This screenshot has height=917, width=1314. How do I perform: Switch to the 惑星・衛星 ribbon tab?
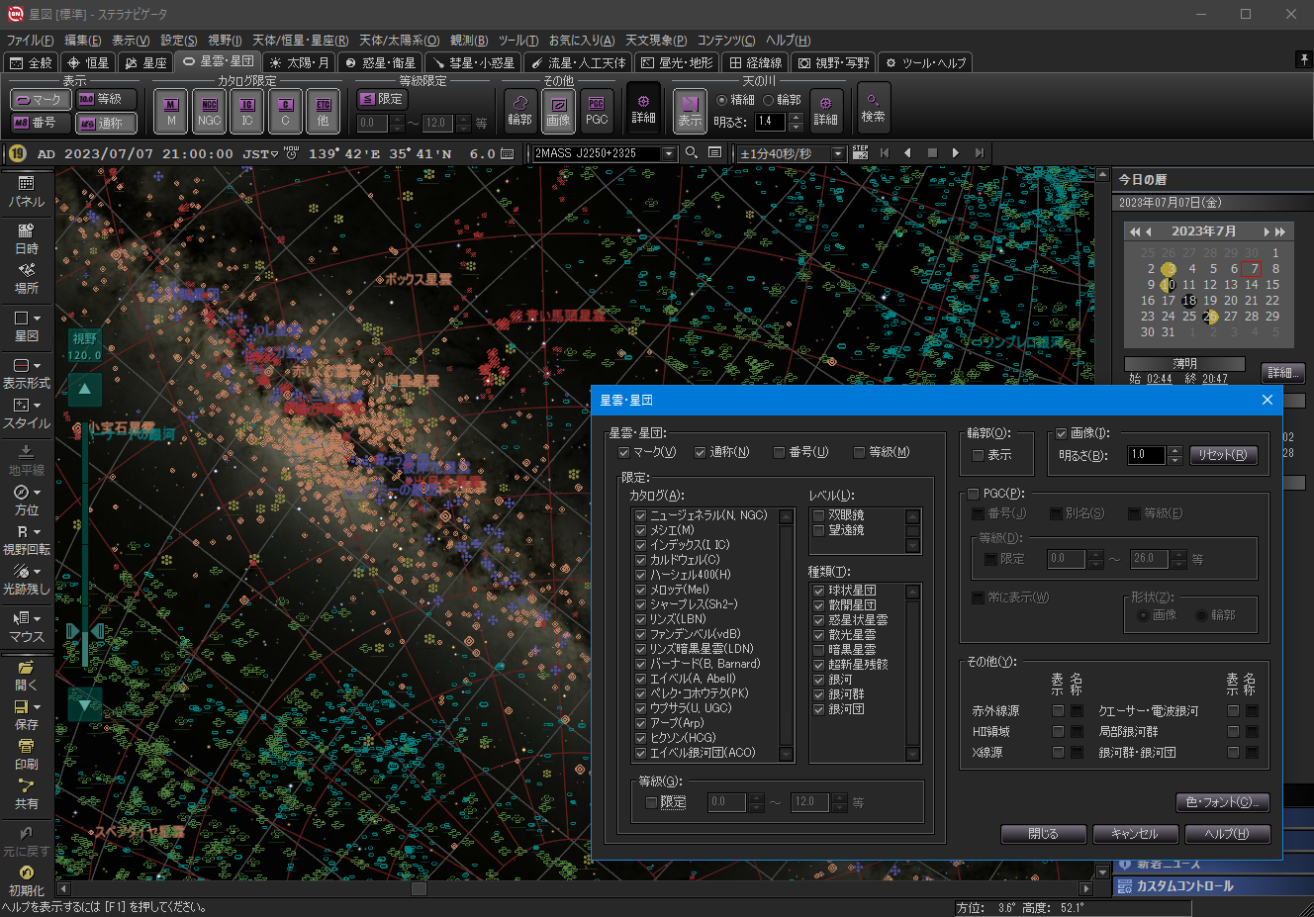(381, 62)
